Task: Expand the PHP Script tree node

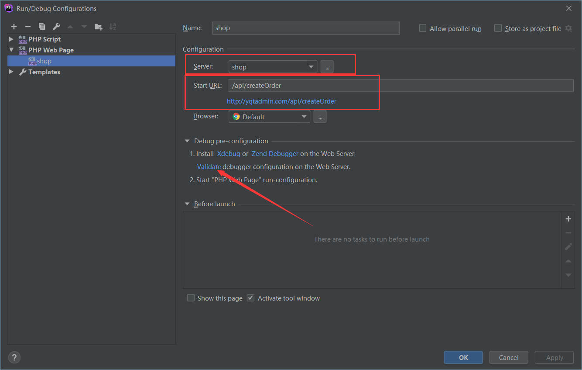Action: point(11,39)
